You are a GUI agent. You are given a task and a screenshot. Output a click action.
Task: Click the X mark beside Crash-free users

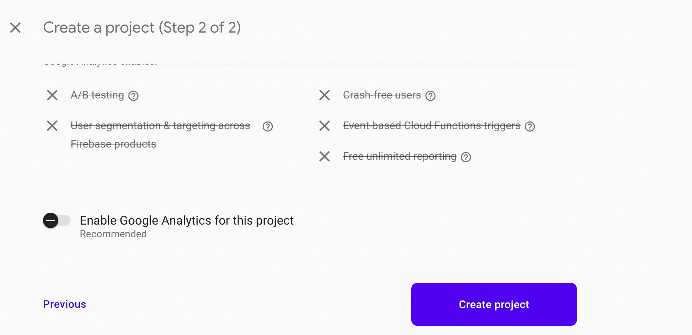tap(325, 95)
